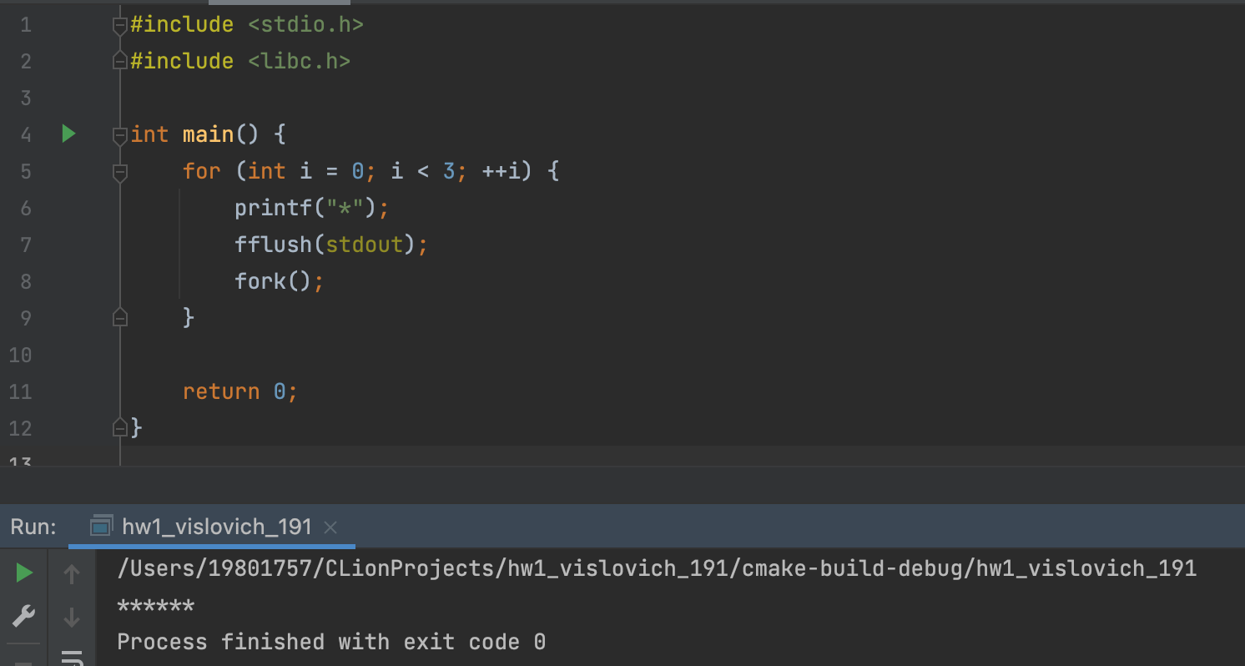Click line number 8 in gutter

pos(25,281)
